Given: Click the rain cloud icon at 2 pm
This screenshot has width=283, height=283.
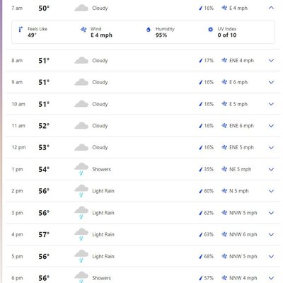Looking at the screenshot, I should 81,190.
